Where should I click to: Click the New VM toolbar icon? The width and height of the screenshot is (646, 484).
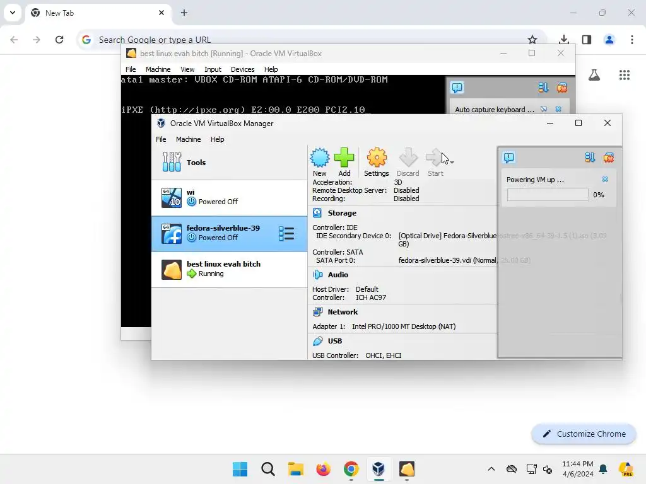(320, 162)
